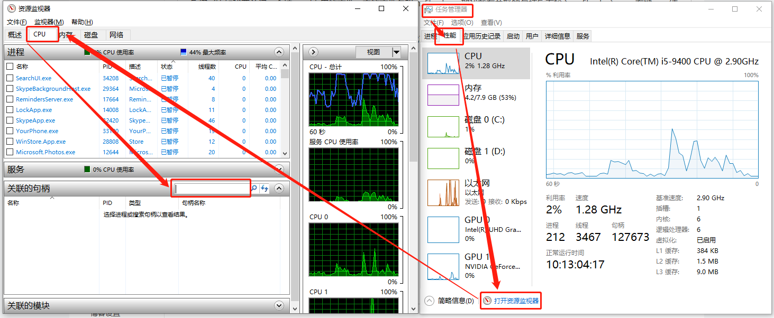Select GPU 0 Intel UHD thumbnail

[x=443, y=229]
